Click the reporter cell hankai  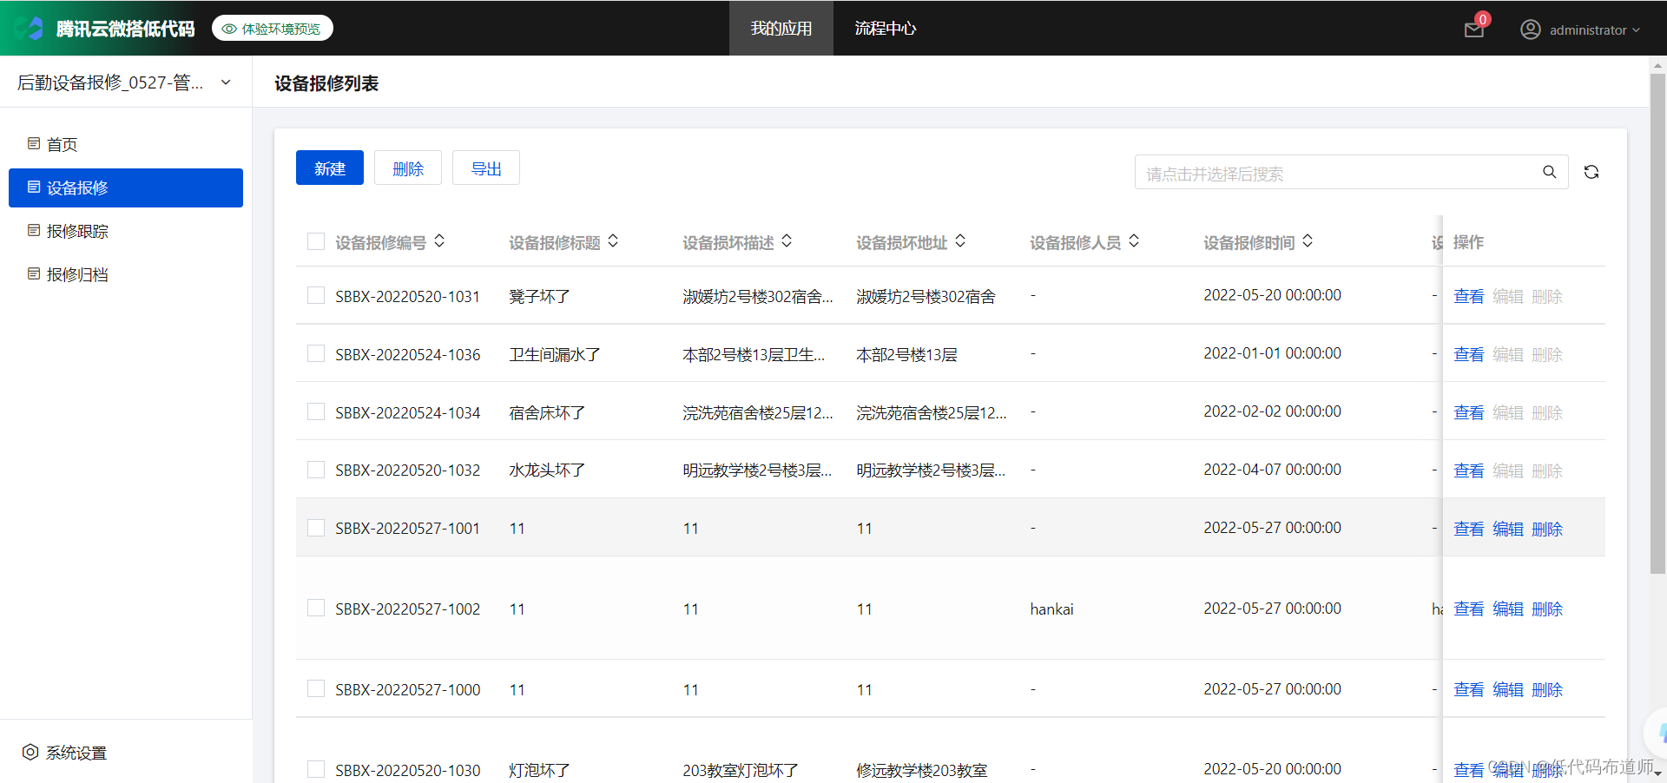(1051, 609)
